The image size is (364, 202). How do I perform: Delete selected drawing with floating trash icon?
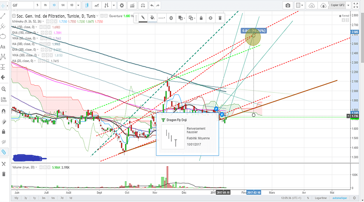[220, 18]
